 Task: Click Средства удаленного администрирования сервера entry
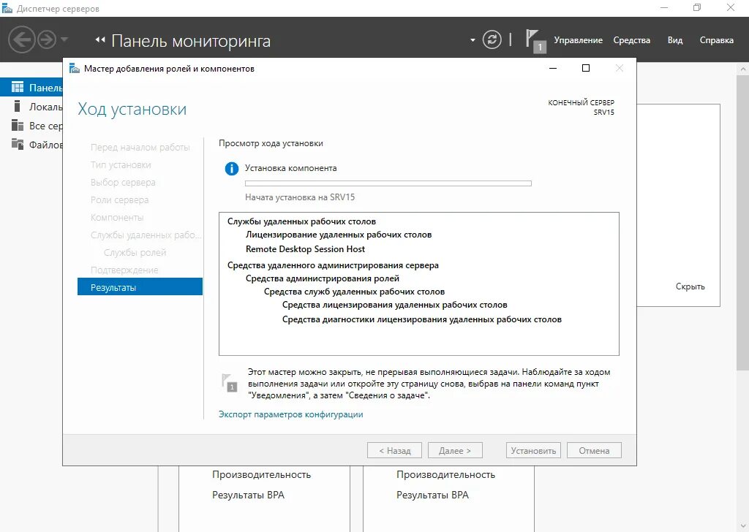[x=333, y=265]
